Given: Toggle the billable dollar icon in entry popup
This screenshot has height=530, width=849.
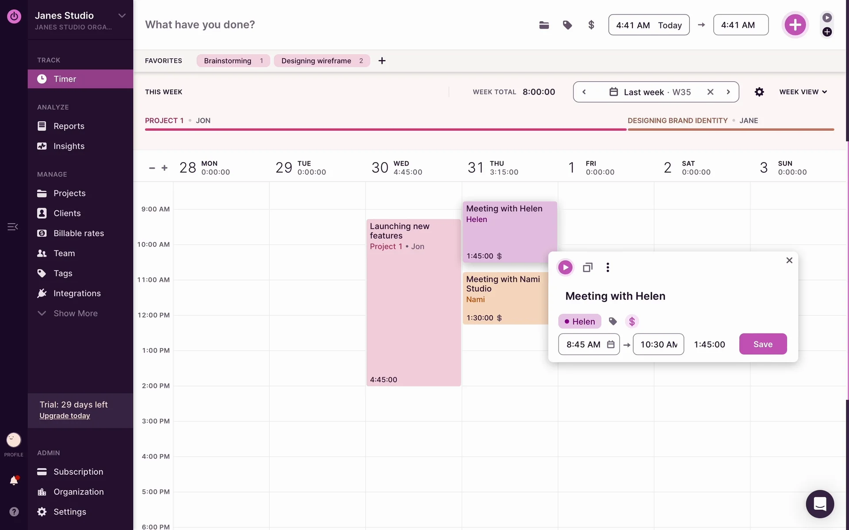Looking at the screenshot, I should 632,322.
